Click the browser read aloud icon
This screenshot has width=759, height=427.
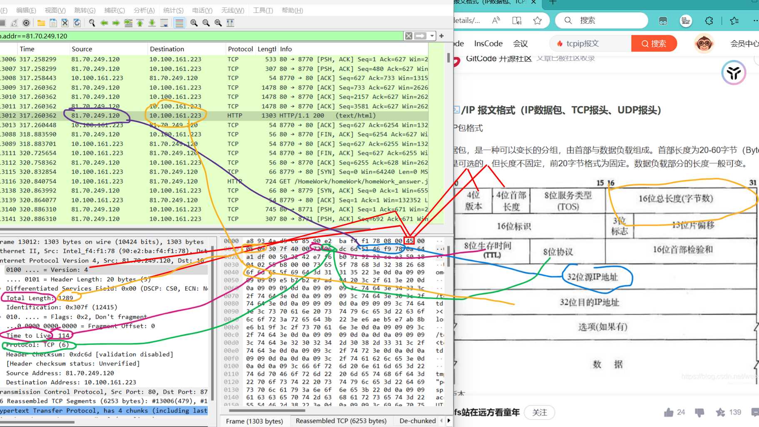[496, 20]
